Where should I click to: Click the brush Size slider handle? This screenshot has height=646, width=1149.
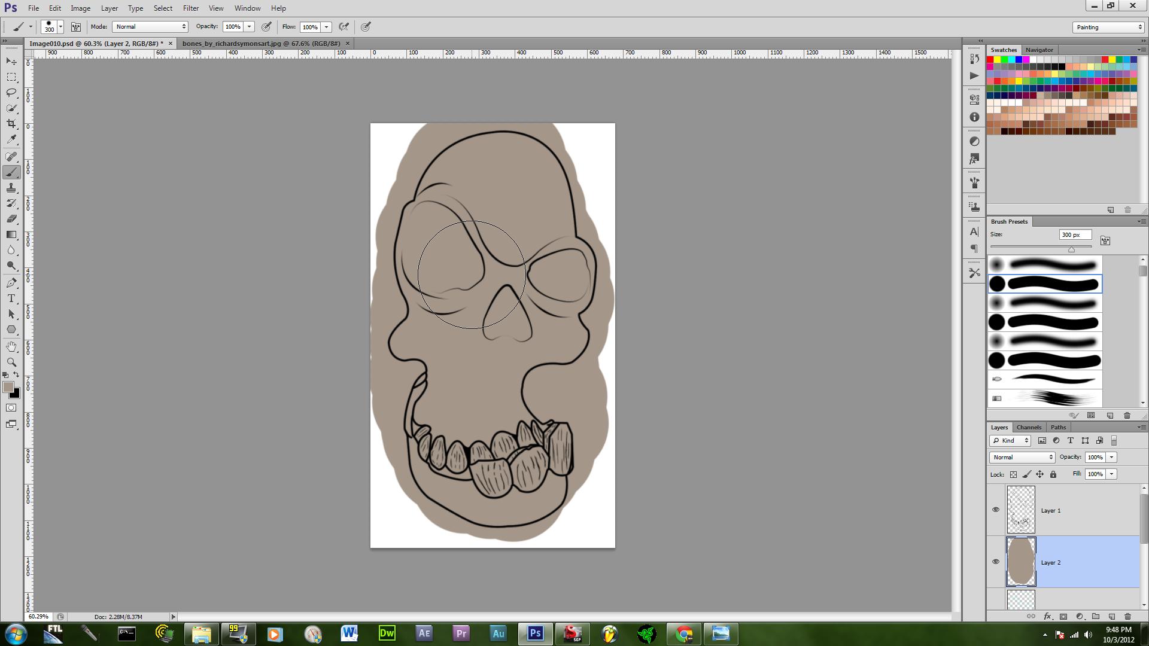1071,249
